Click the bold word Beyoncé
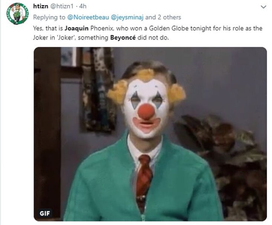This screenshot has width=272, height=225. tap(126, 38)
